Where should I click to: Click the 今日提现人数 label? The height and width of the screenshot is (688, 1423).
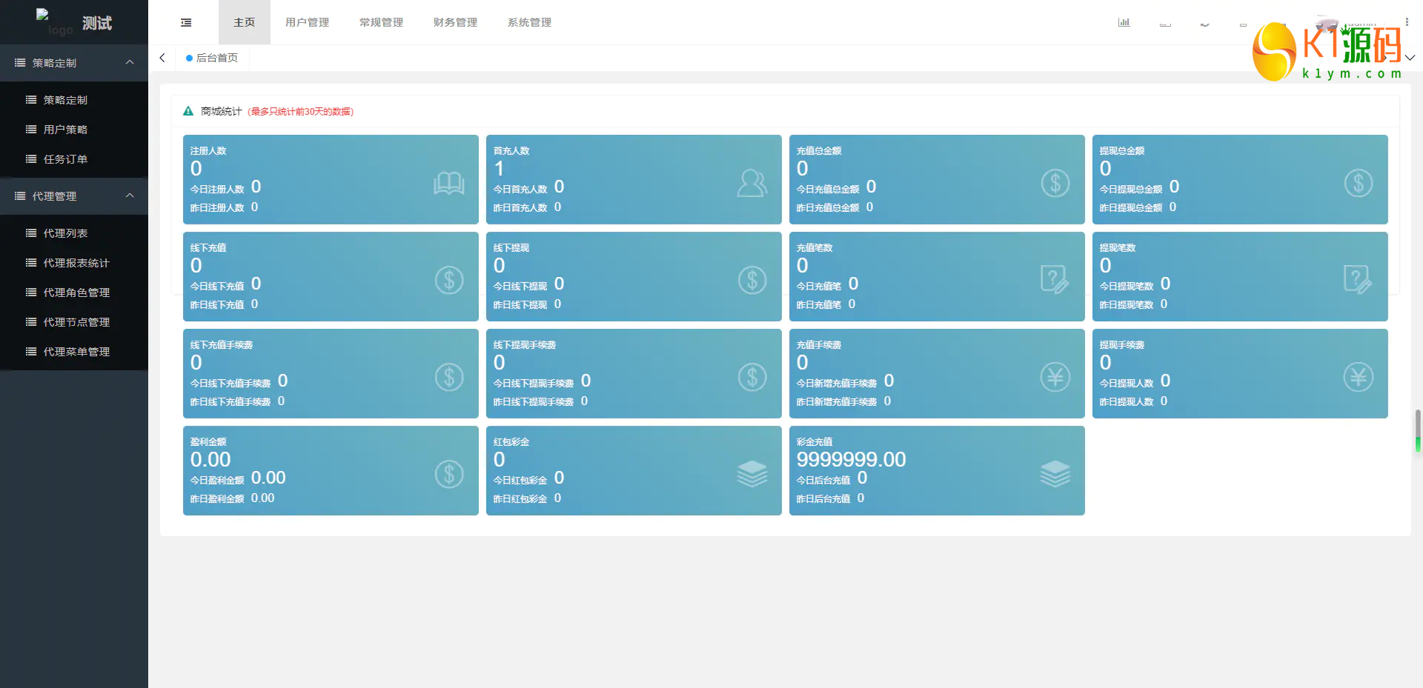(x=1127, y=383)
